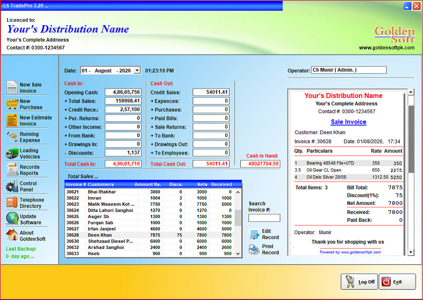
Task: Click the Search Invoice # field
Action: [264, 218]
